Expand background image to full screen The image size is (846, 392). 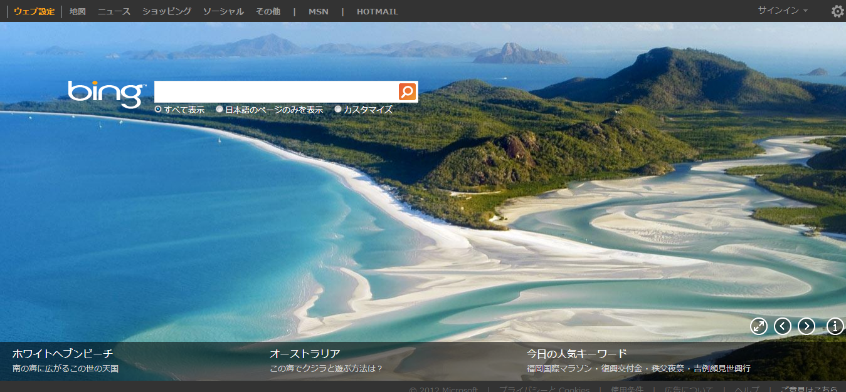tap(759, 326)
